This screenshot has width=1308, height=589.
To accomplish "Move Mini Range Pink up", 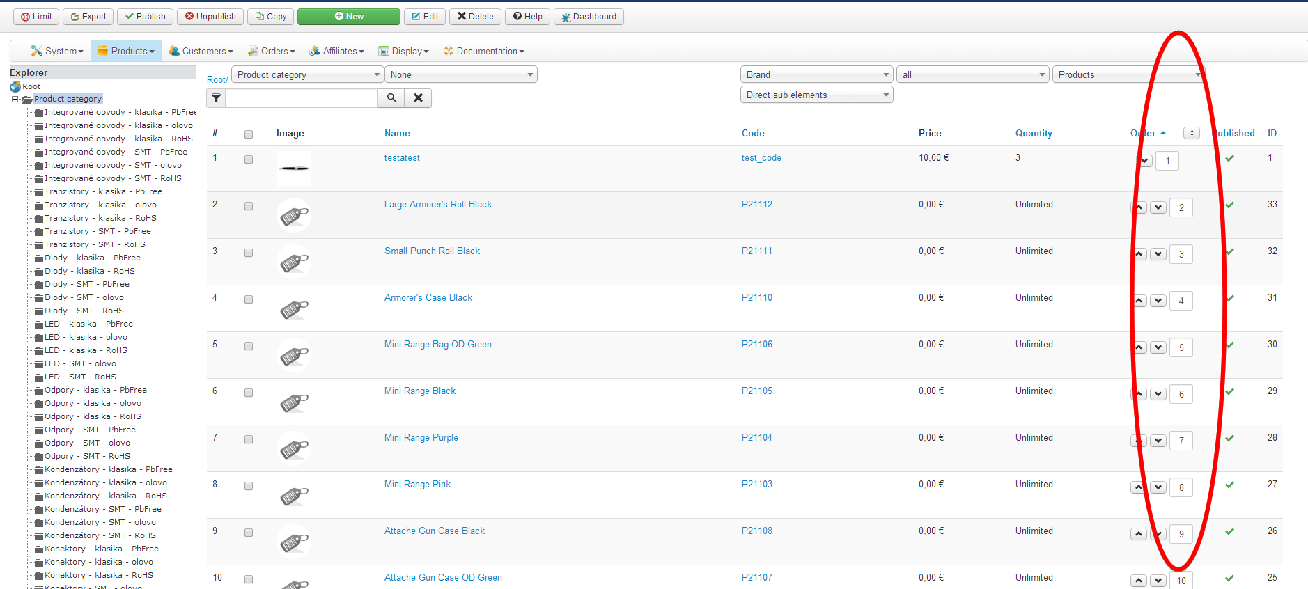I will [x=1139, y=487].
